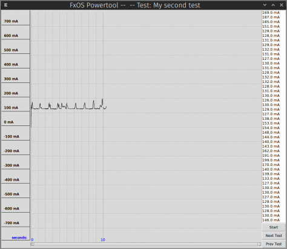Select the 700 mA axis label

(x=11, y=21)
